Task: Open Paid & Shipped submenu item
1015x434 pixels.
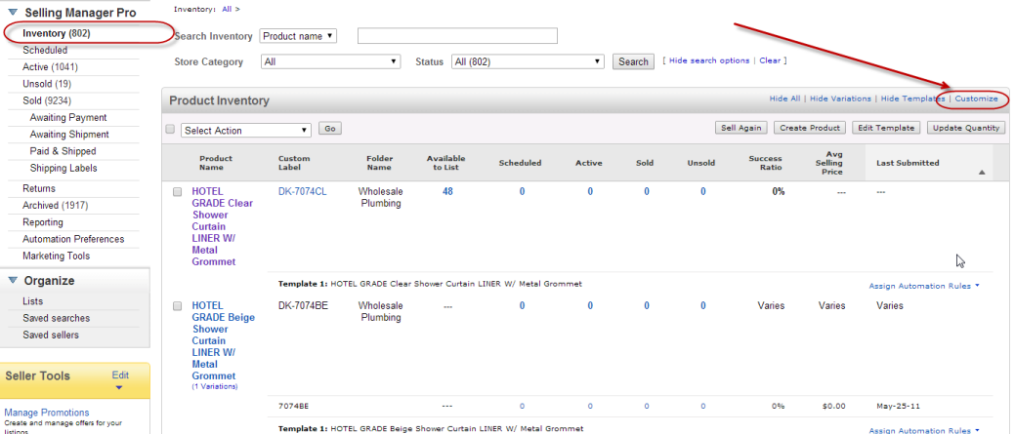Action: (63, 151)
